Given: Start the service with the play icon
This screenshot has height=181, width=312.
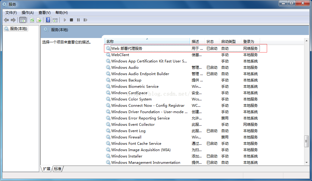Looking at the screenshot, I should point(65,20).
